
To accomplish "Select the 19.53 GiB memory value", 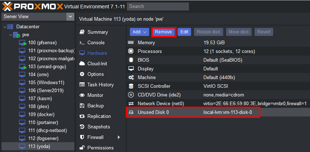I will click(214, 42).
